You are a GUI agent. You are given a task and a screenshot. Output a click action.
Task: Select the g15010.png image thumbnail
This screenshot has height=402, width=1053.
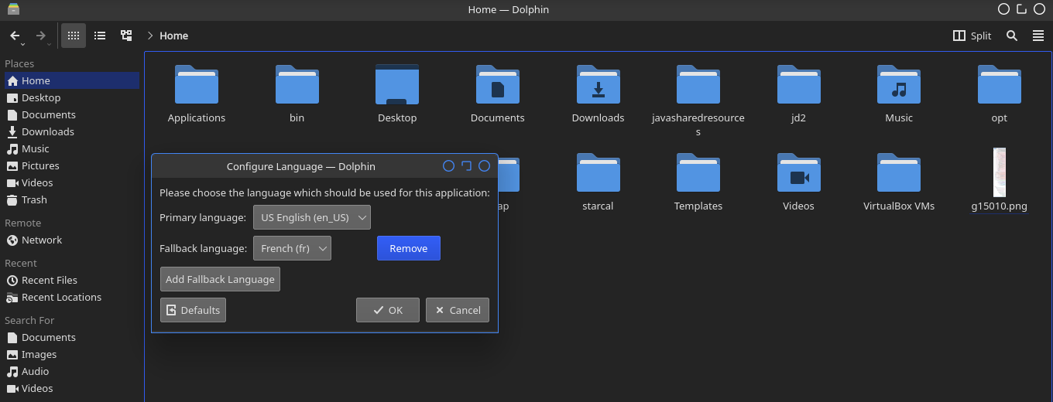pyautogui.click(x=999, y=173)
